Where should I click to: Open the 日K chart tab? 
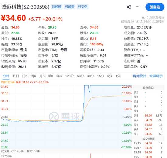click(25, 76)
